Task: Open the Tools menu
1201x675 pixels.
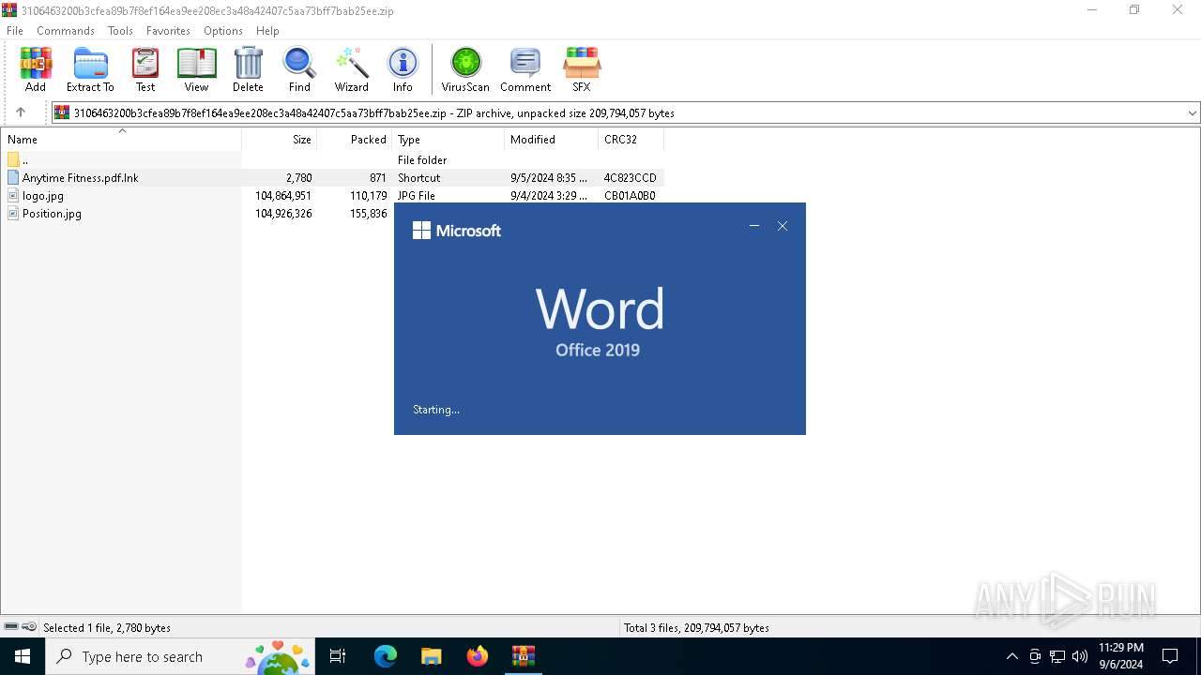Action: pos(120,31)
